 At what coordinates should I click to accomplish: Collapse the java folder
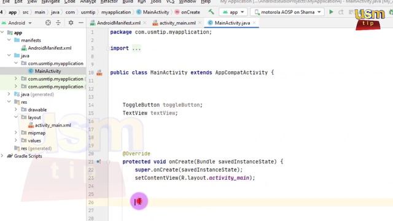tap(9, 55)
